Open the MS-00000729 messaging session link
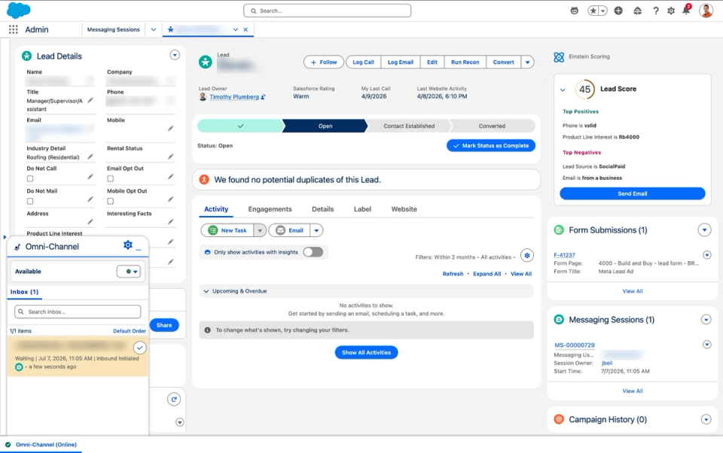Image resolution: width=723 pixels, height=453 pixels. (x=574, y=345)
